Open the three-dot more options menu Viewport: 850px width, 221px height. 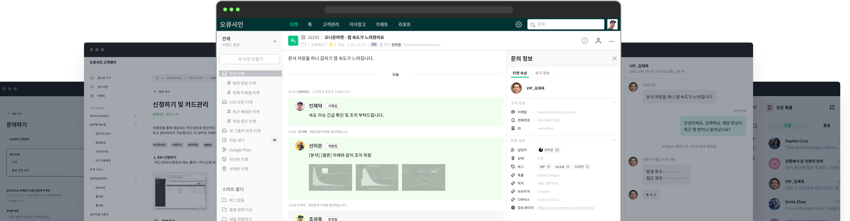point(611,41)
